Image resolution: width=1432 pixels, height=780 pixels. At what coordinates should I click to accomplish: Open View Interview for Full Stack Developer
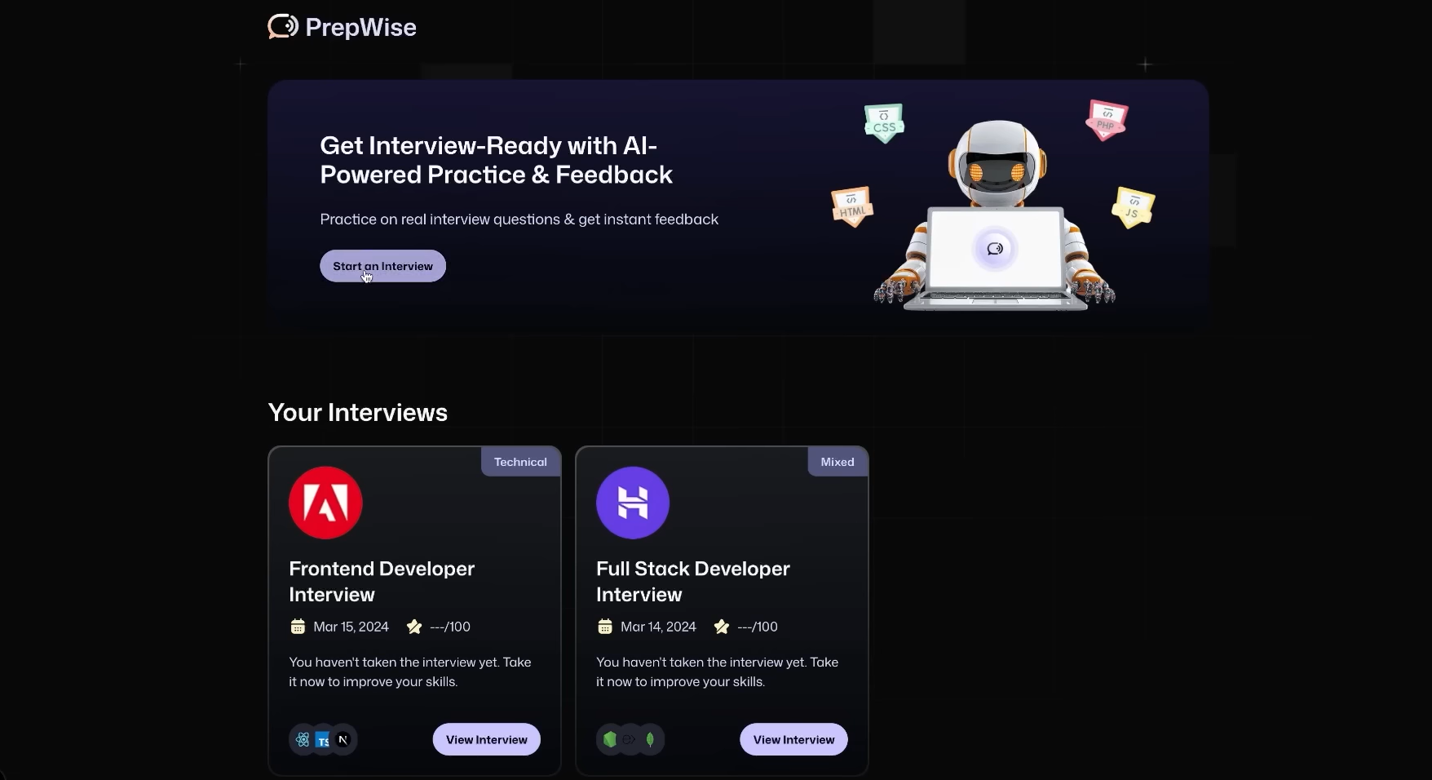point(793,739)
